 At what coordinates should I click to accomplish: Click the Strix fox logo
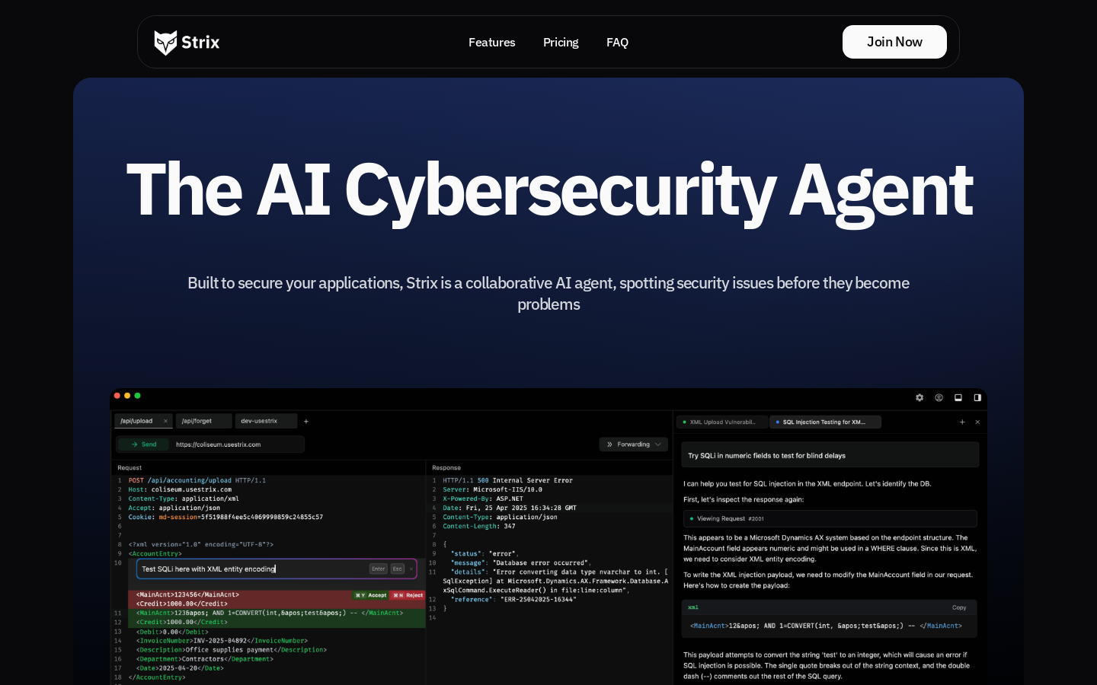165,43
